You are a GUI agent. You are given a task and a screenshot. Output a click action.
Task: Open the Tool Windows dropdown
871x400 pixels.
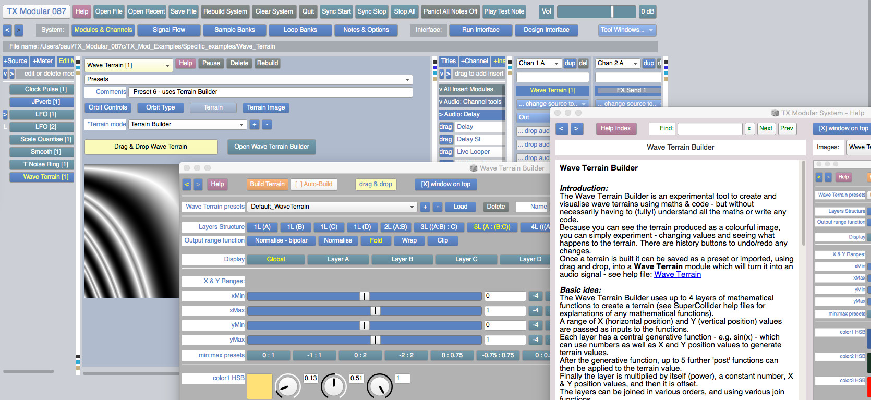pyautogui.click(x=627, y=30)
